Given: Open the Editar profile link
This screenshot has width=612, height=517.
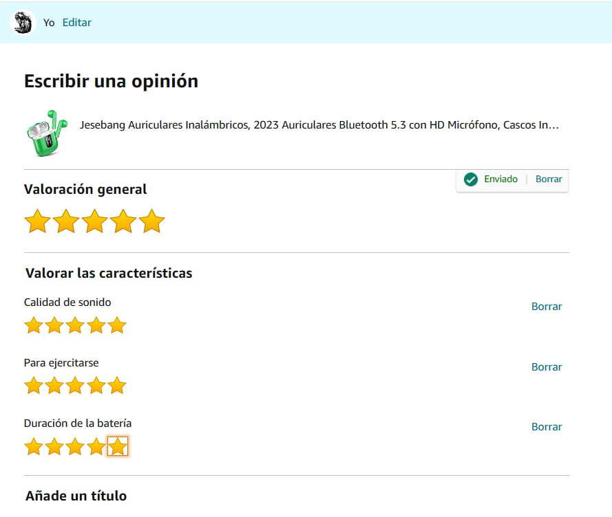Looking at the screenshot, I should pyautogui.click(x=77, y=23).
